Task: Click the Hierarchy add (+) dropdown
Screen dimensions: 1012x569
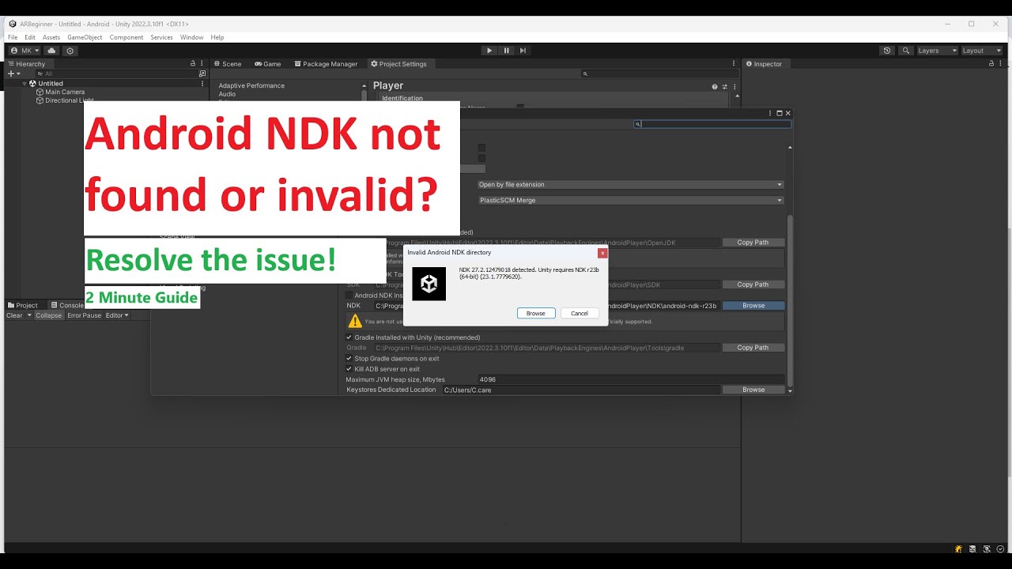Action: click(13, 73)
